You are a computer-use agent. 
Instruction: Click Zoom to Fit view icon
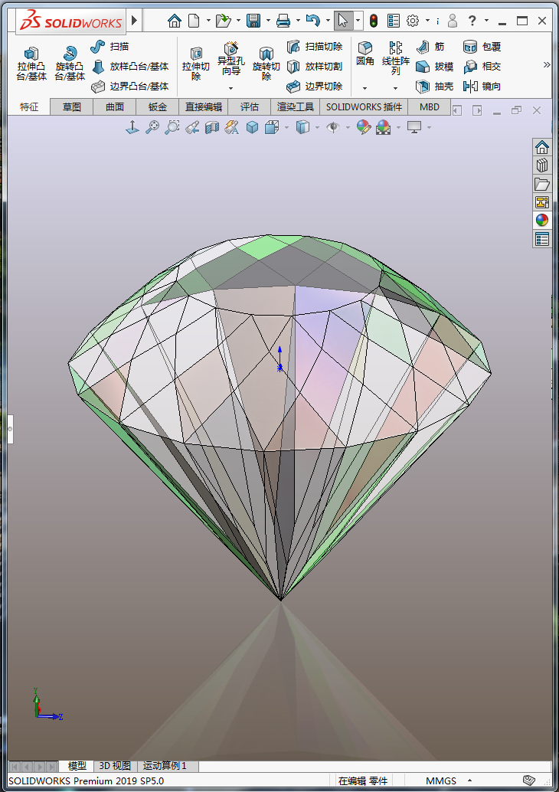(152, 127)
